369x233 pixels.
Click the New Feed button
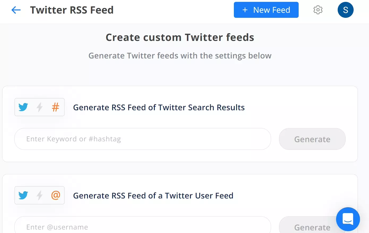point(266,10)
